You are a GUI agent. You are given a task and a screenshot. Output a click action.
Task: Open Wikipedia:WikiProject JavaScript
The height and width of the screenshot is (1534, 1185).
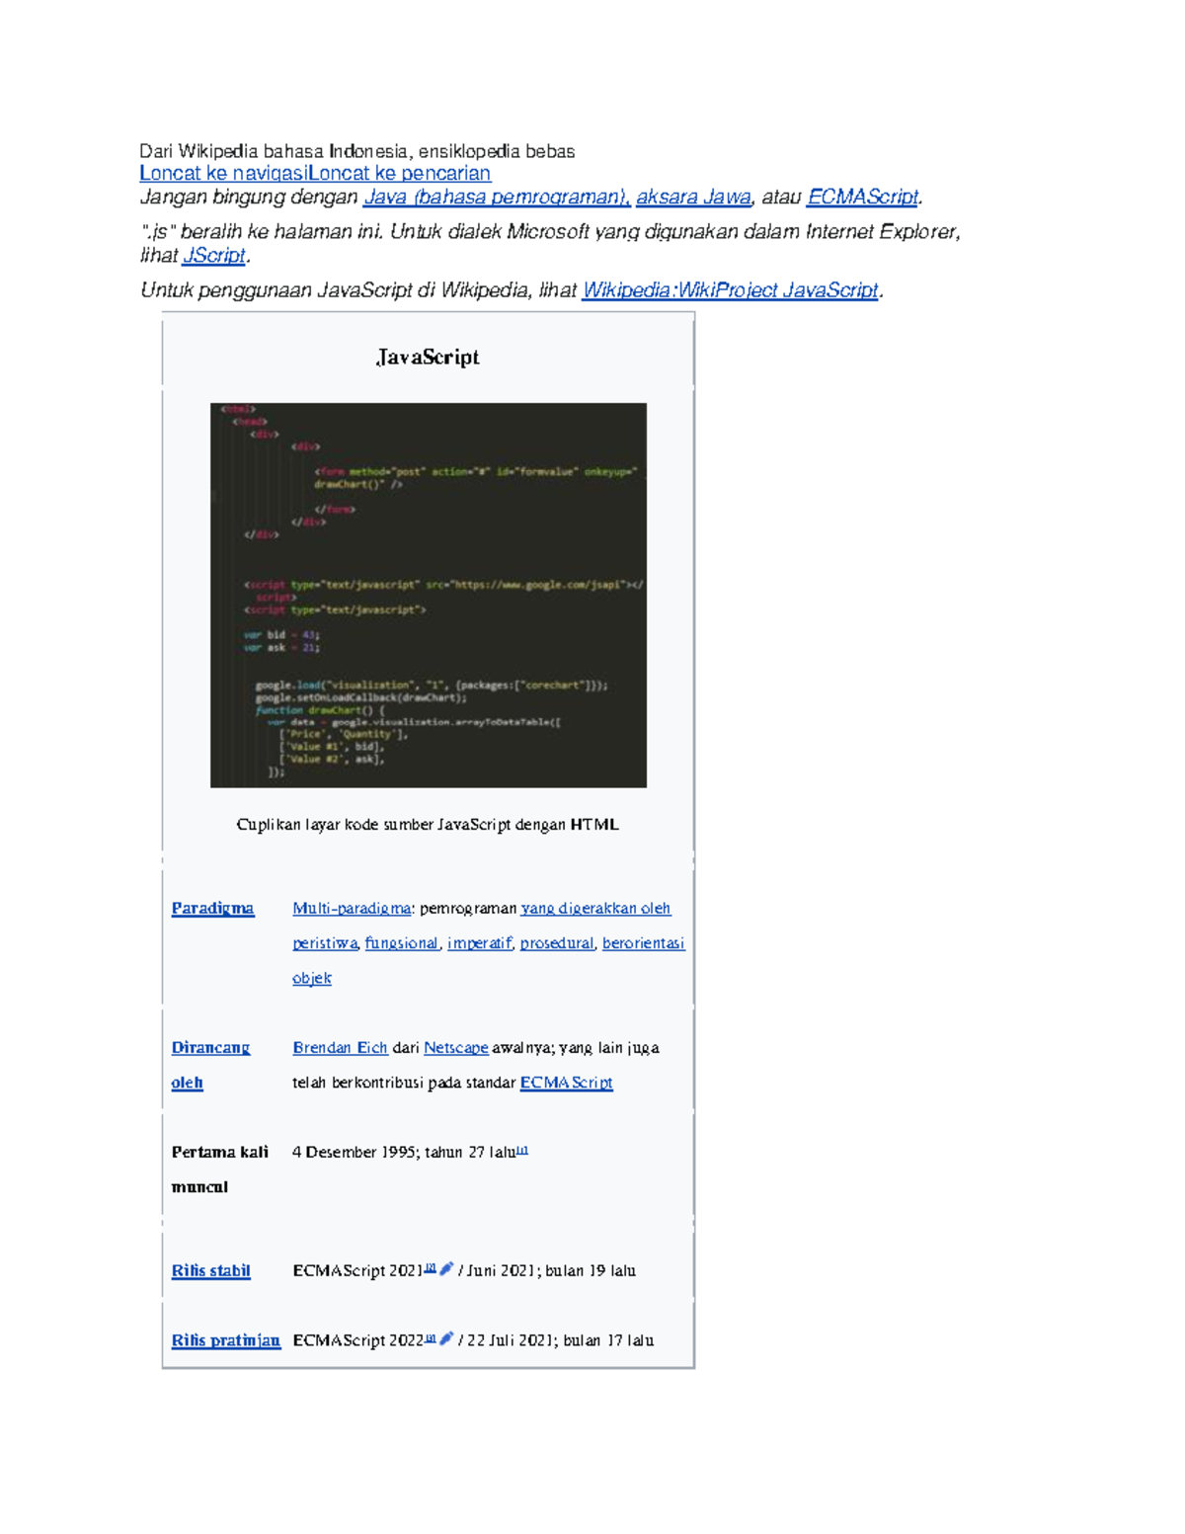(730, 290)
